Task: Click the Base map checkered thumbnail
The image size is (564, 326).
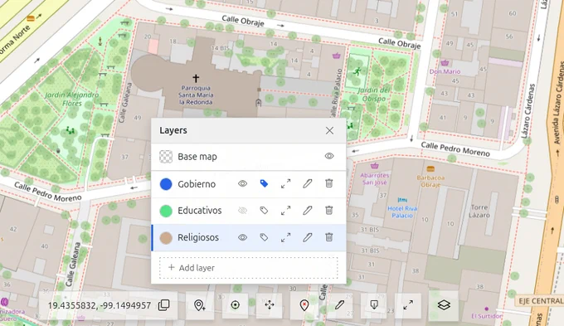Action: point(166,157)
